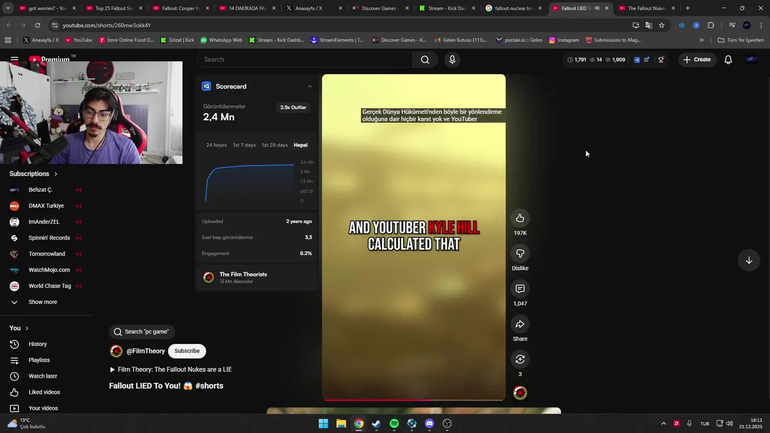Mute the Fallout LIED tab audio
The width and height of the screenshot is (770, 433).
(597, 8)
